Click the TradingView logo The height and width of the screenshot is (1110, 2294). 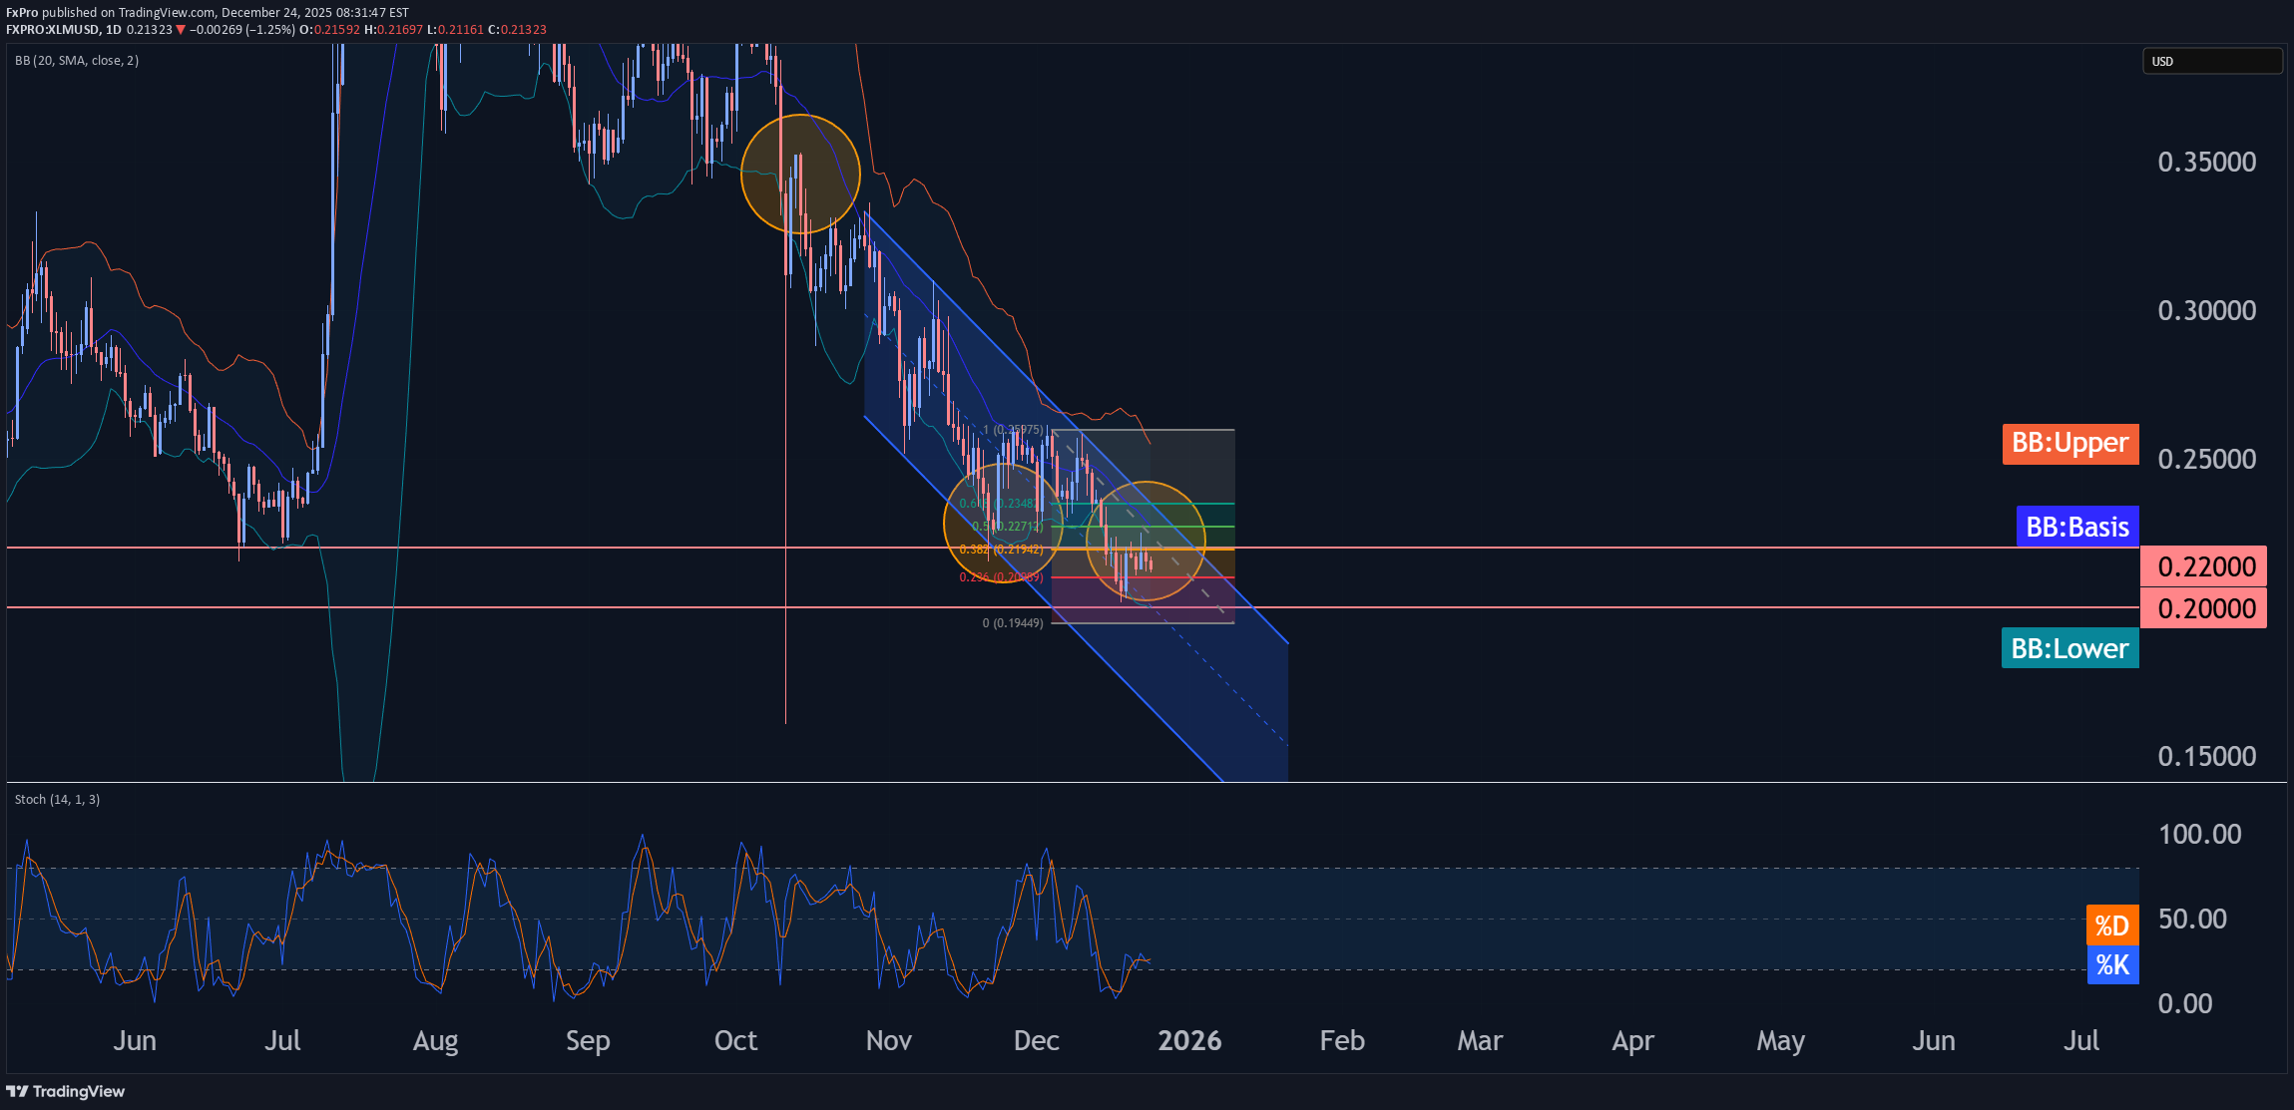click(65, 1092)
